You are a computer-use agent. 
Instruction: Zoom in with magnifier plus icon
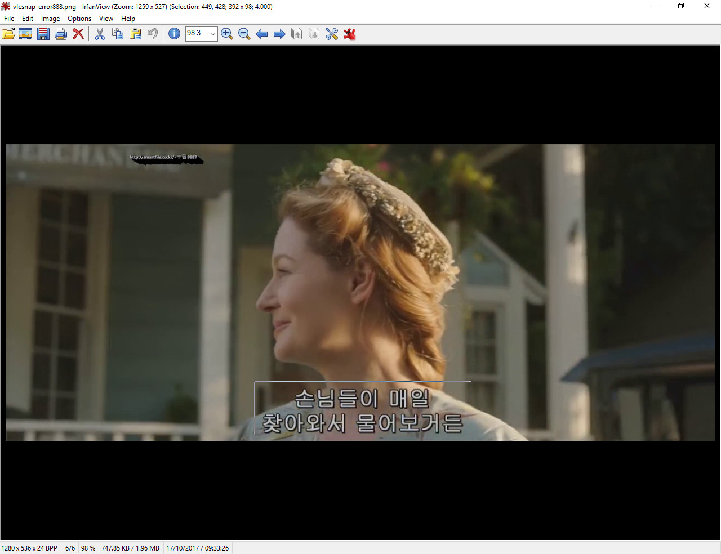pos(227,34)
